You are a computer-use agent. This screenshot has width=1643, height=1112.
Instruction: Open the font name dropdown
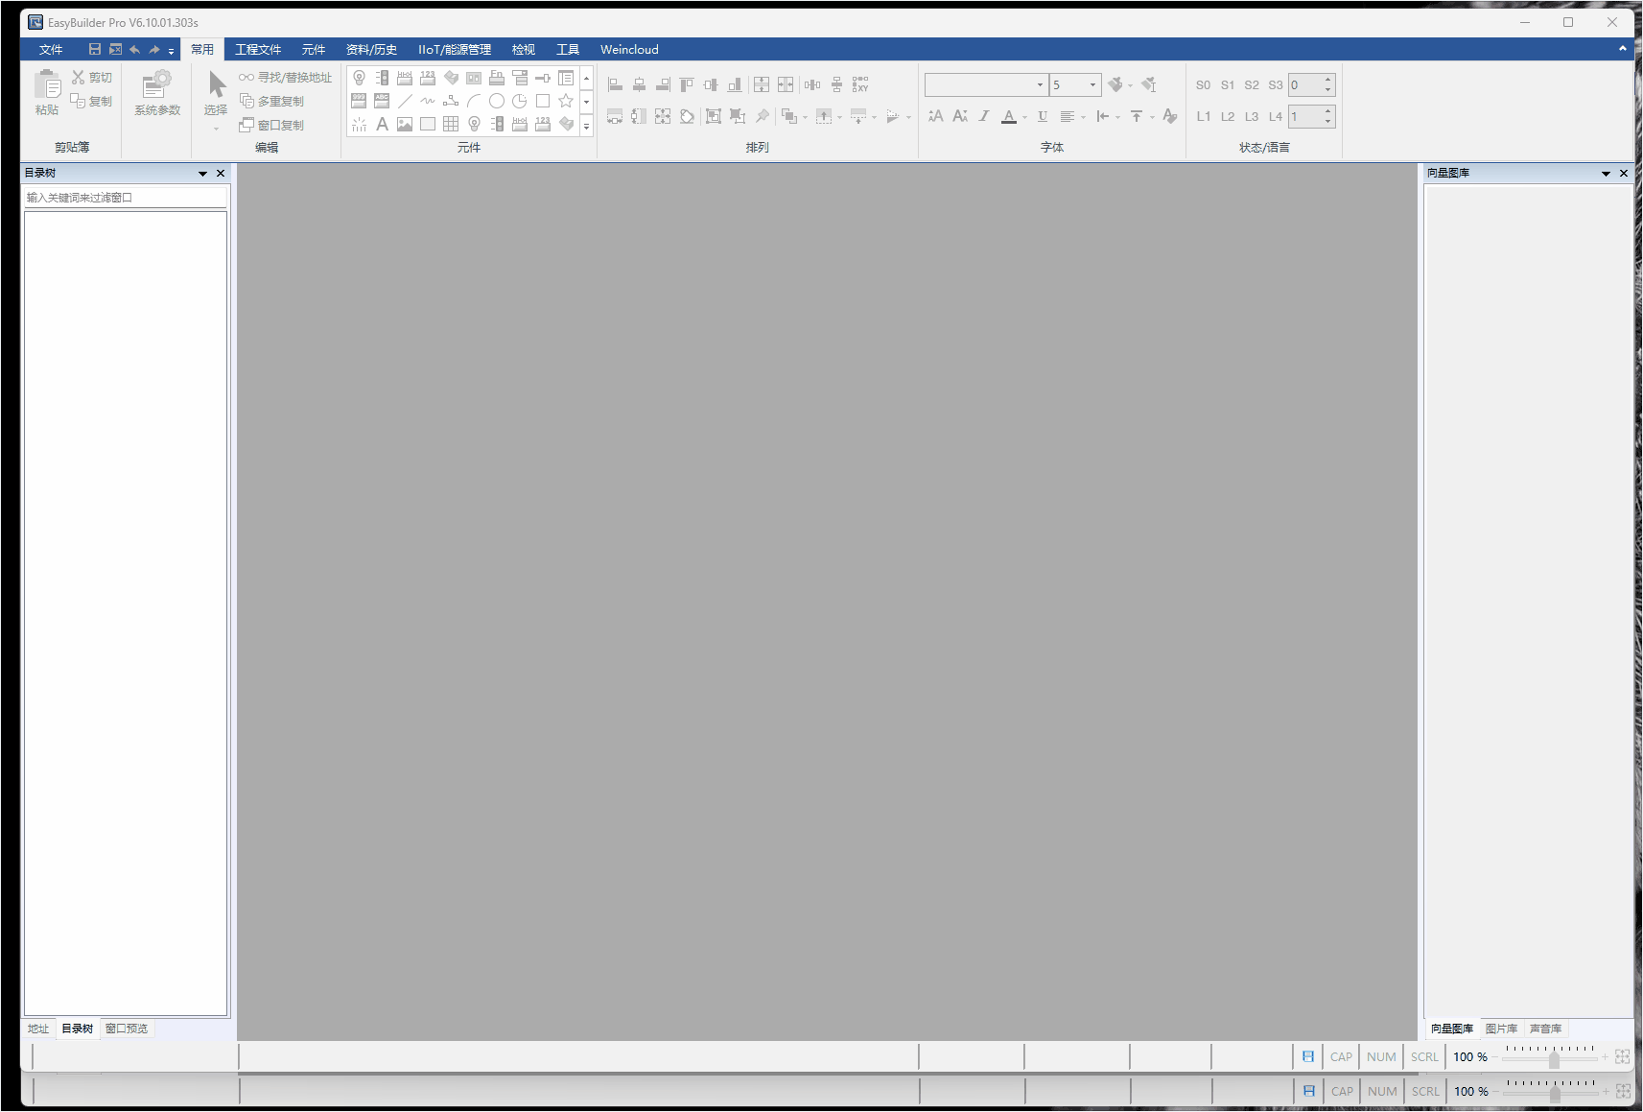point(1040,85)
